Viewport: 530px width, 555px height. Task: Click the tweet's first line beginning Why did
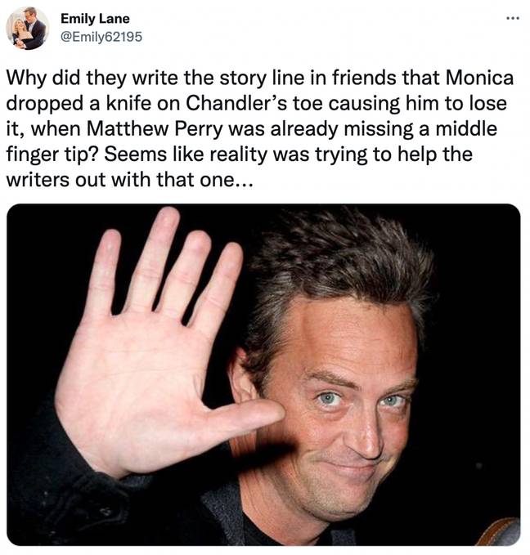pos(260,78)
